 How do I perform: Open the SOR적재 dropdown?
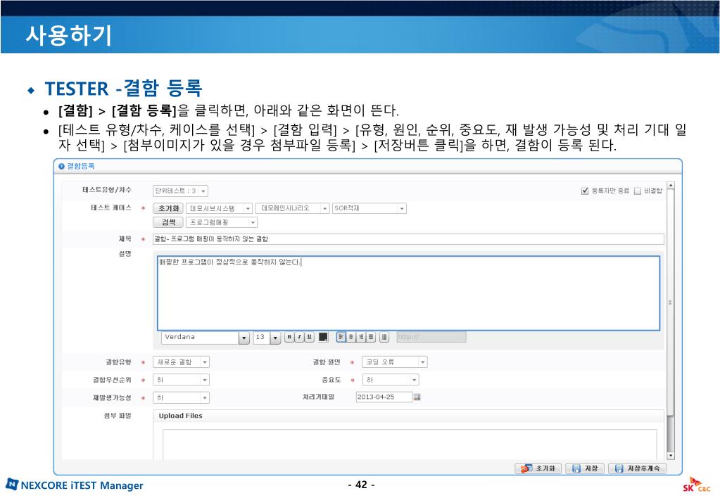coord(370,208)
